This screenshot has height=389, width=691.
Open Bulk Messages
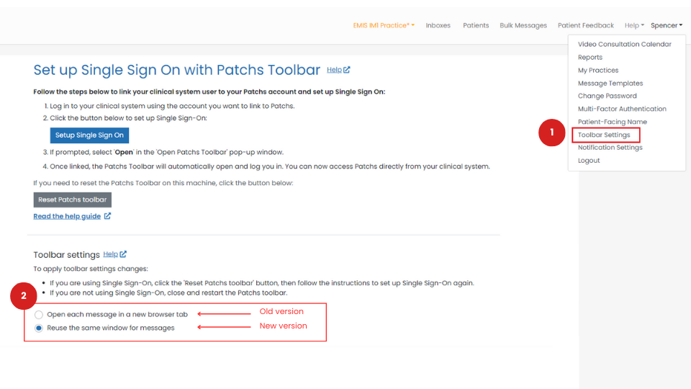(523, 26)
